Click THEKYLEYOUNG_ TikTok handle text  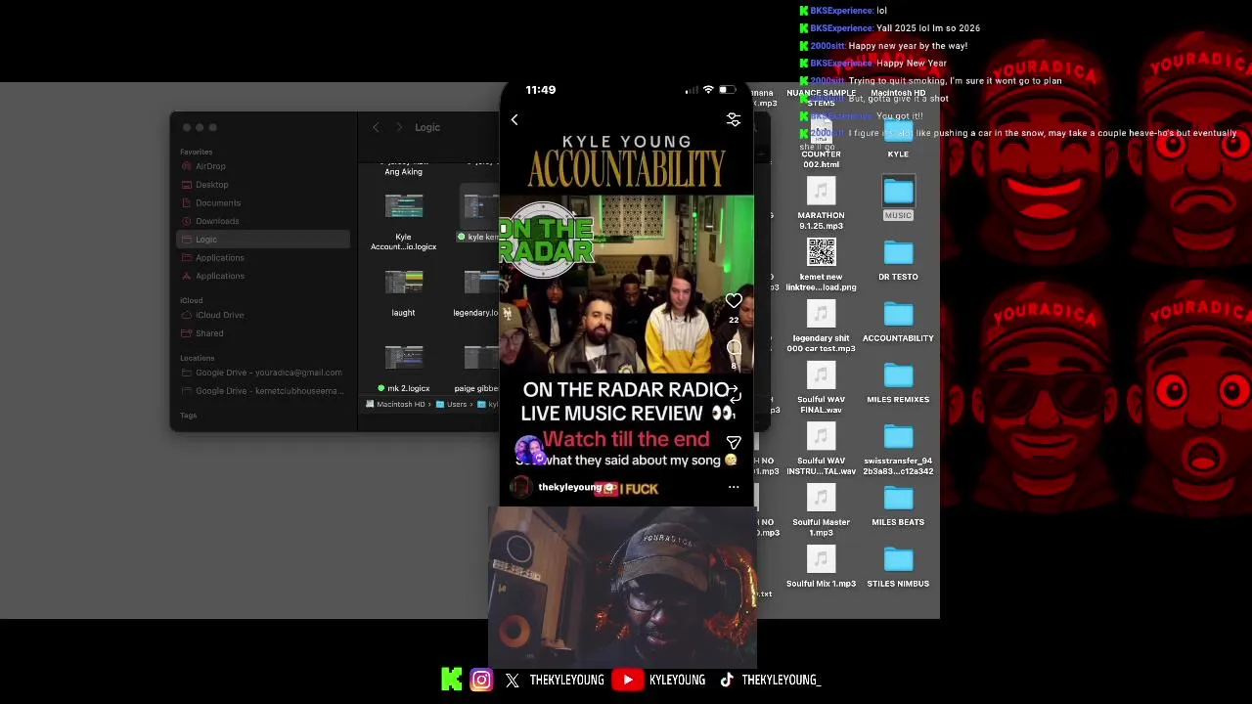point(781,680)
